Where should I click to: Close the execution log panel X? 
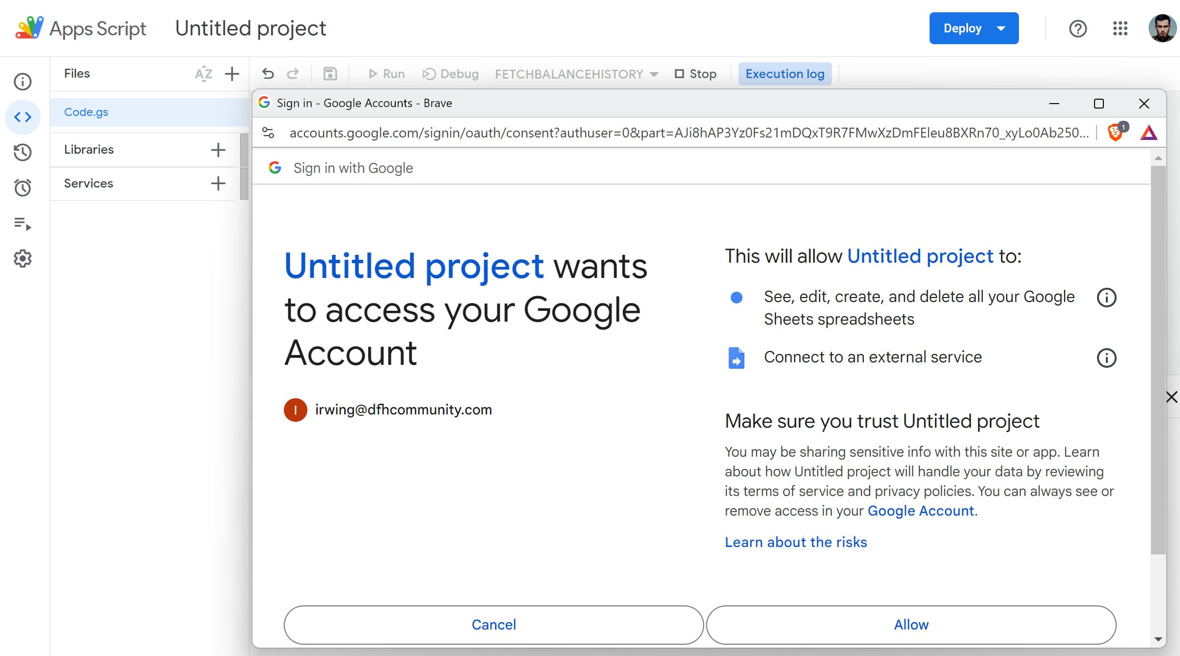click(x=1172, y=397)
